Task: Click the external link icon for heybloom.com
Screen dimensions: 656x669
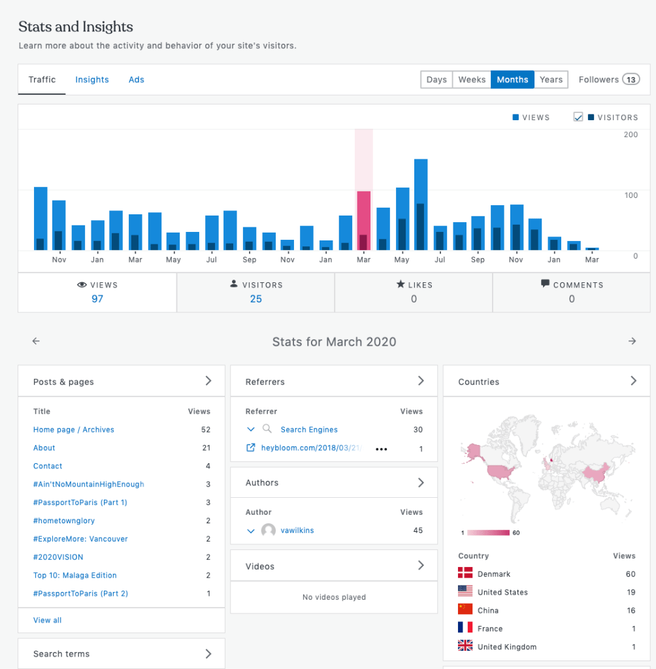Action: pyautogui.click(x=250, y=448)
